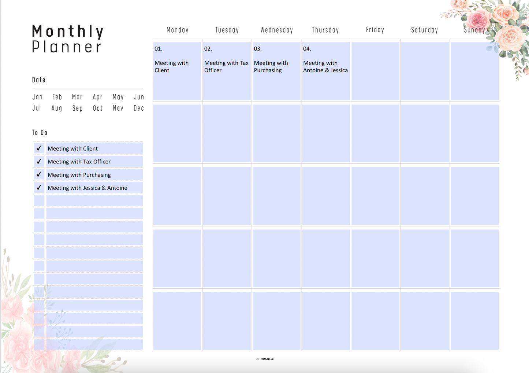Viewport: 529px width, 373px height.
Task: Select the Wednesday 03 Purchasing cell
Action: (x=276, y=71)
